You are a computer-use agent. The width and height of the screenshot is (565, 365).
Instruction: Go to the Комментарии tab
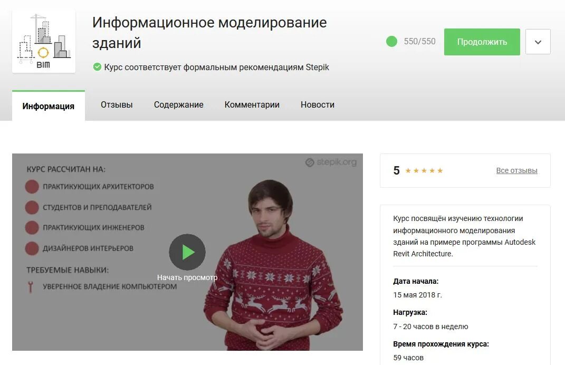pyautogui.click(x=252, y=105)
